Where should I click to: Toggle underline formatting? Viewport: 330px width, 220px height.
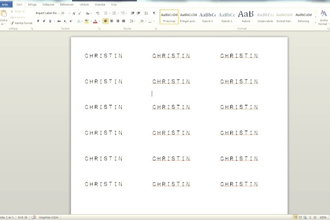[x=50, y=21]
